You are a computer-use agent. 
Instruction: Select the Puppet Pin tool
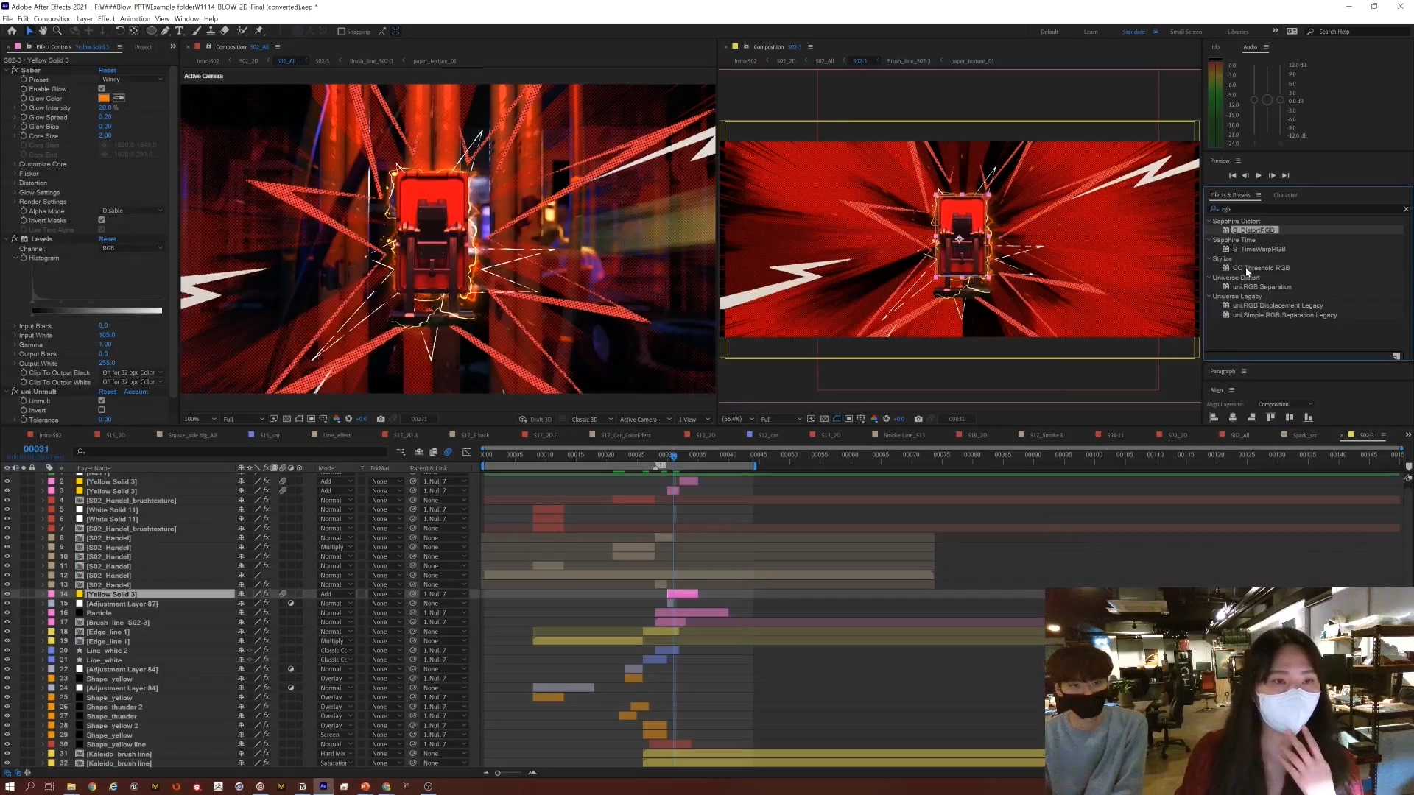click(x=258, y=31)
